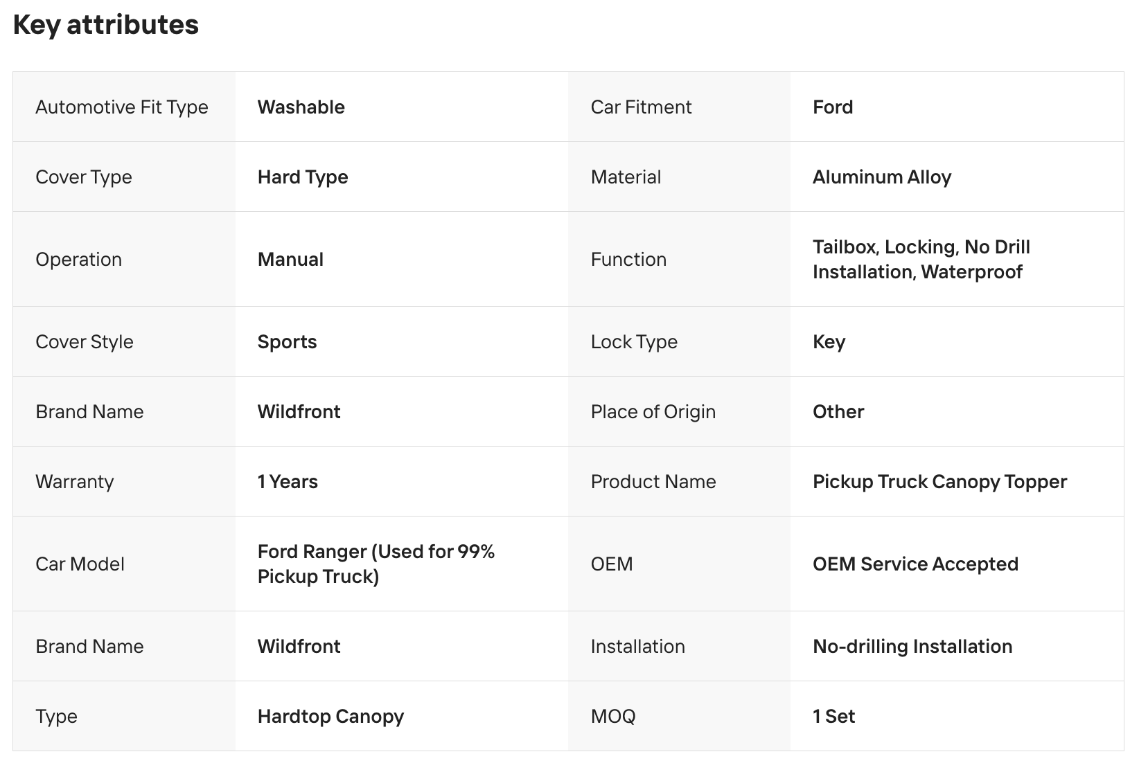The width and height of the screenshot is (1139, 763).
Task: Select the "Key" lock type value
Action: [x=829, y=342]
